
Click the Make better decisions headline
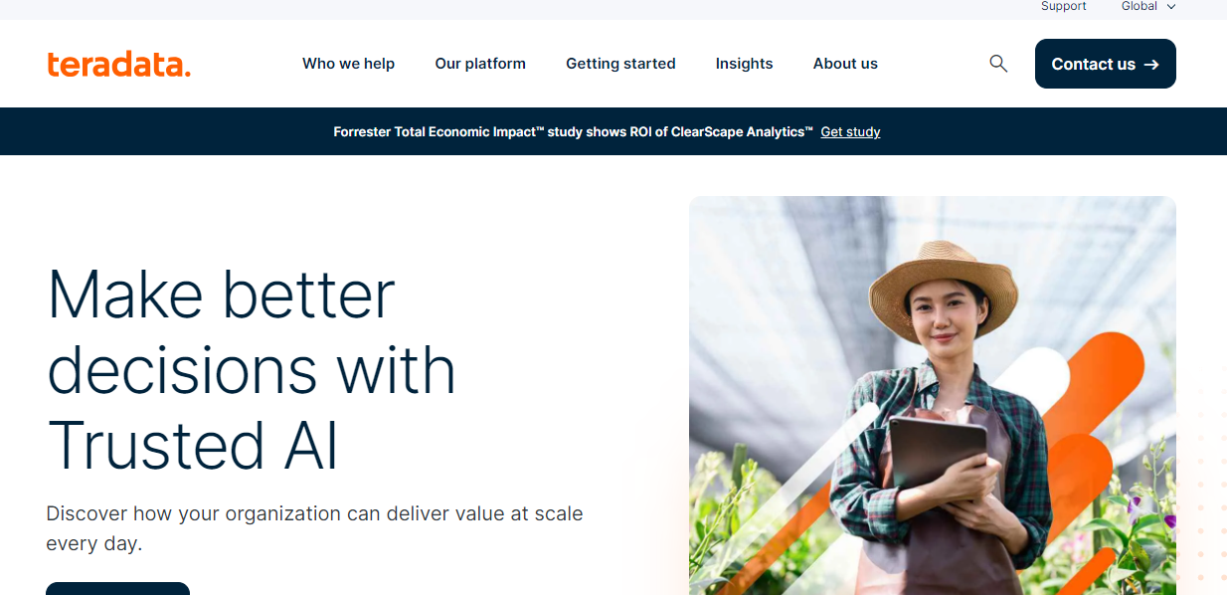(x=251, y=369)
